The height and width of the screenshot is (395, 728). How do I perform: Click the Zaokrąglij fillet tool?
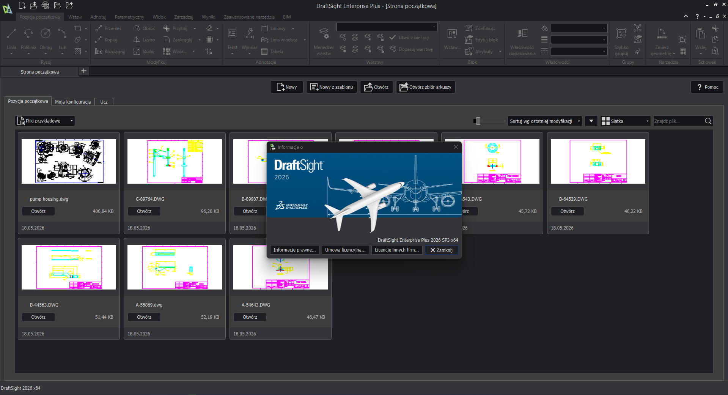(178, 40)
